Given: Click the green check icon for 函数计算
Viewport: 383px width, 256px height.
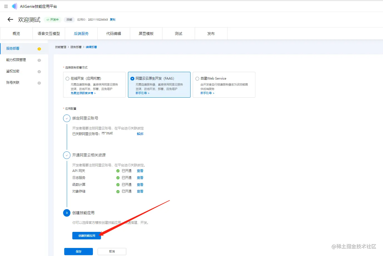Looking at the screenshot, I should (118, 185).
